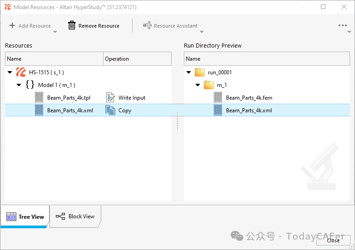
Task: Click the HyperStudy app icon in the title bar
Action: (x=8, y=7)
